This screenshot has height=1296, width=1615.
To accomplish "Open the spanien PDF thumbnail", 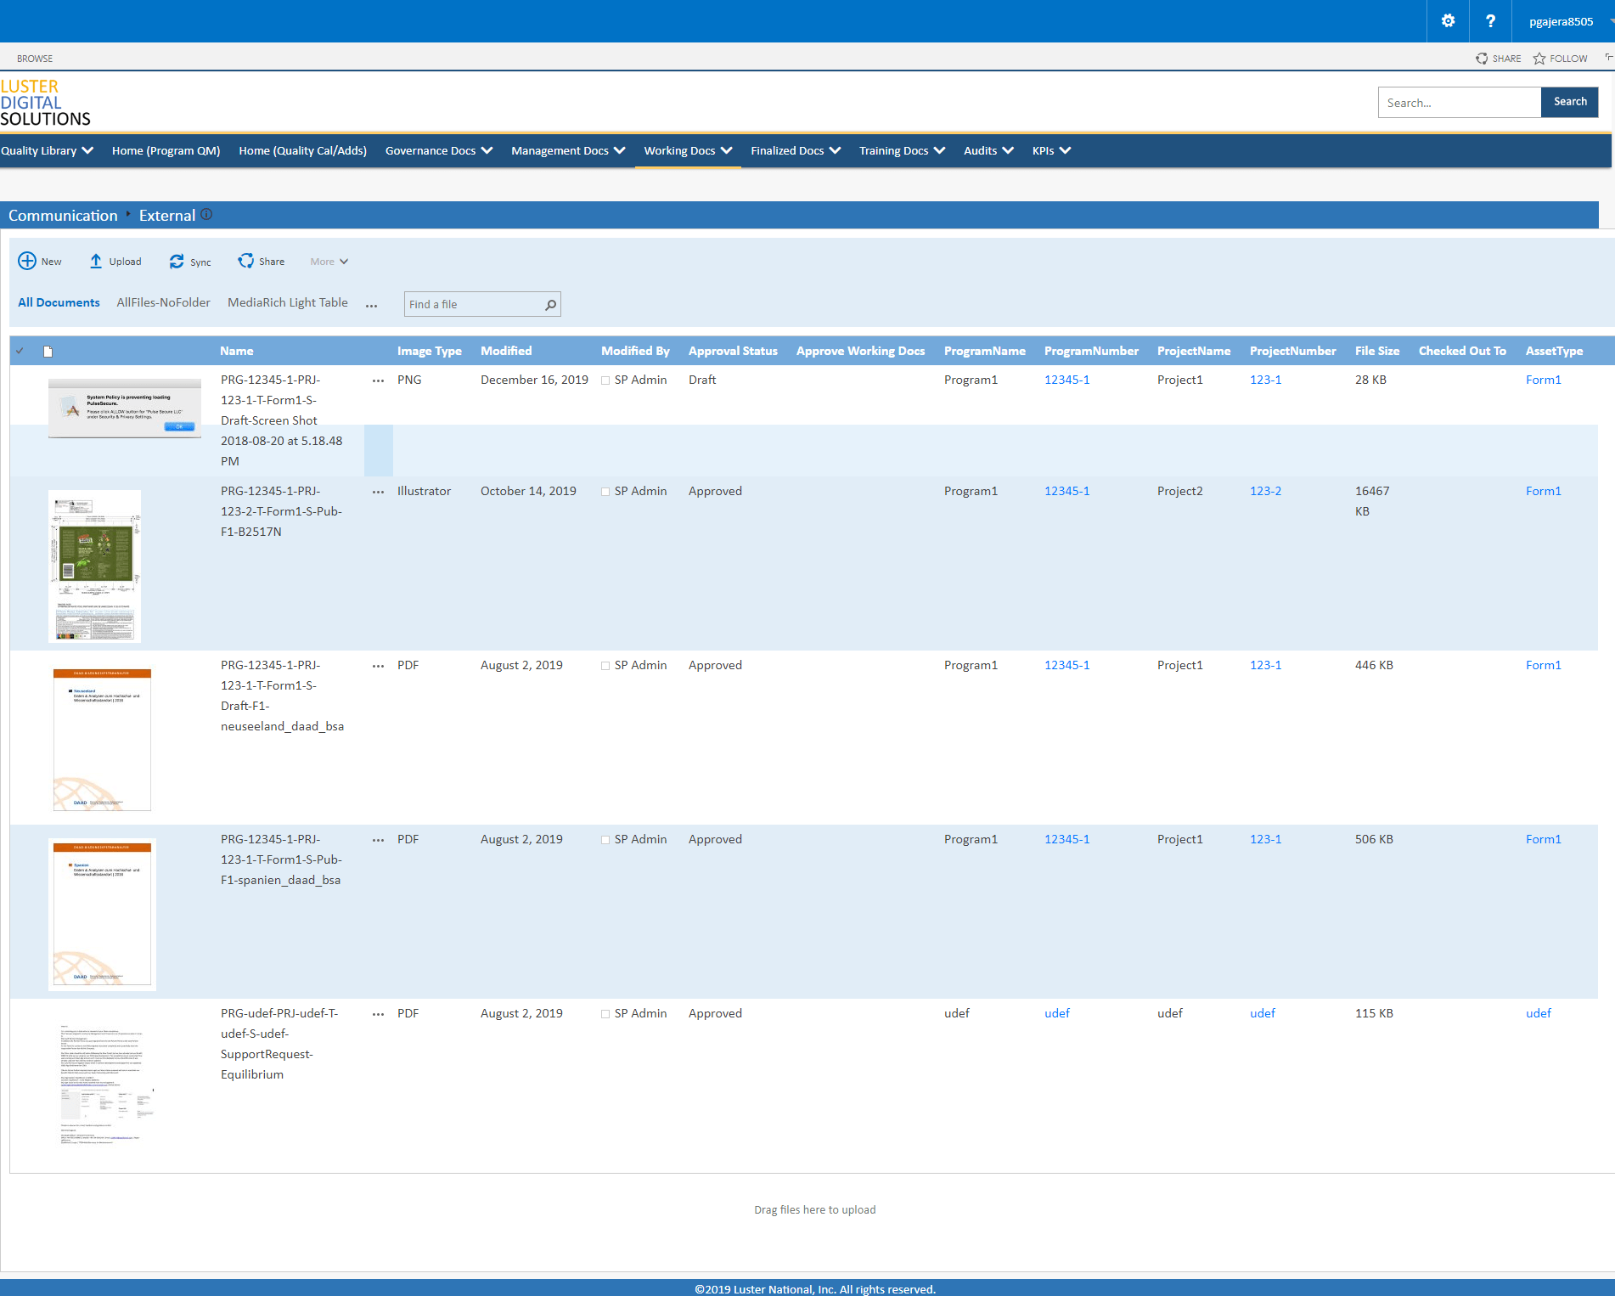I will click(x=102, y=915).
